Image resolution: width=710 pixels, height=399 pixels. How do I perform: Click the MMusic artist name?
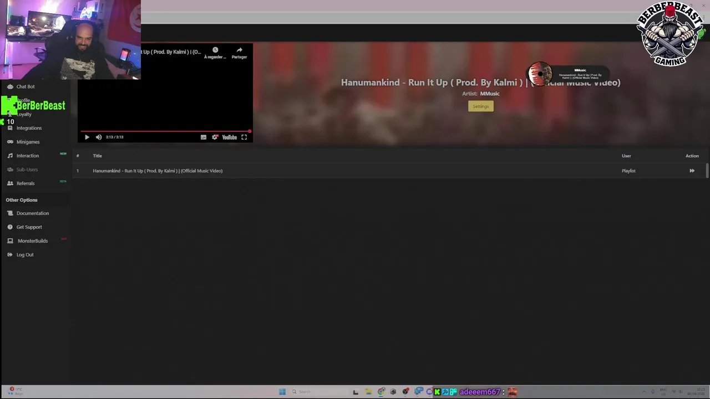point(490,94)
